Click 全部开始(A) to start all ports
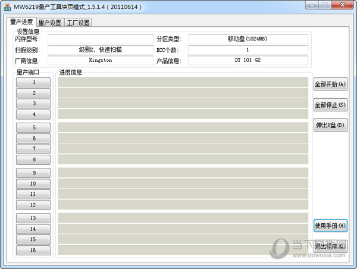357x269 pixels. (x=330, y=85)
